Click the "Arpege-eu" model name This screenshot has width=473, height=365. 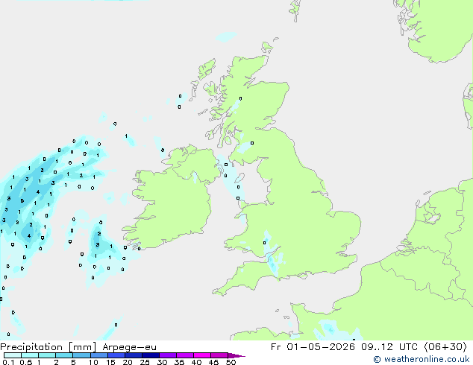point(129,347)
